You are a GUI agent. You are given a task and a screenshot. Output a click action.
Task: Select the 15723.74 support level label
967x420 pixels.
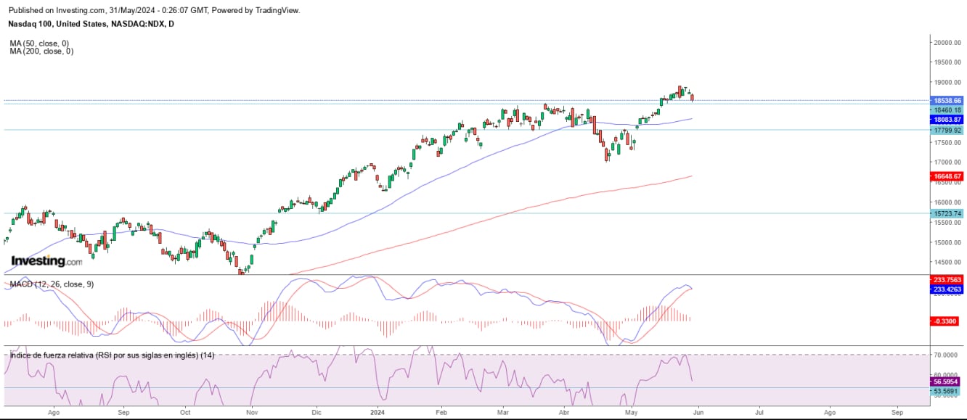[947, 213]
